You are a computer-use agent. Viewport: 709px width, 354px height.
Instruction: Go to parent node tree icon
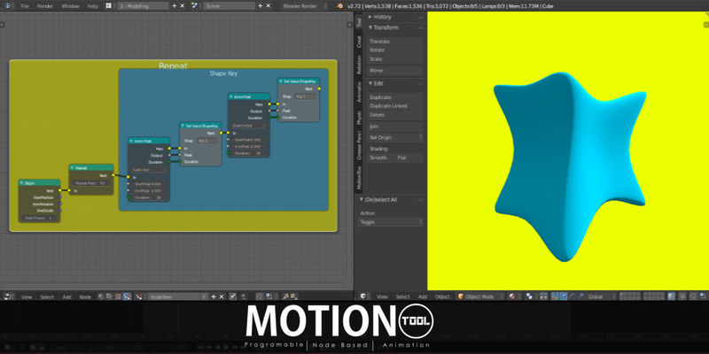tap(244, 296)
